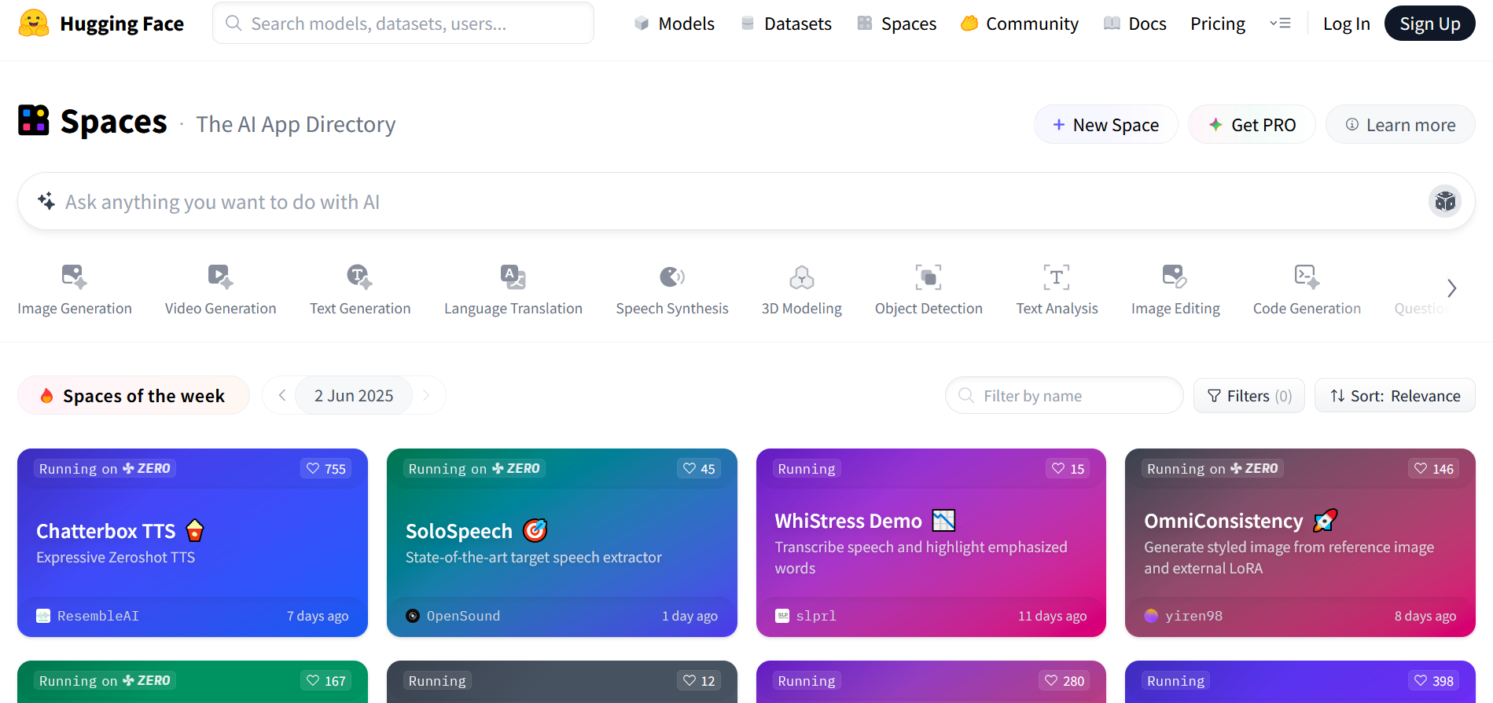The height and width of the screenshot is (703, 1493).
Task: Open Image Editing category icon
Action: click(x=1175, y=276)
